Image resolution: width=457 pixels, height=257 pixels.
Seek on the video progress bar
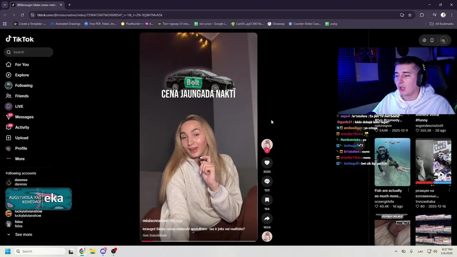point(199,241)
